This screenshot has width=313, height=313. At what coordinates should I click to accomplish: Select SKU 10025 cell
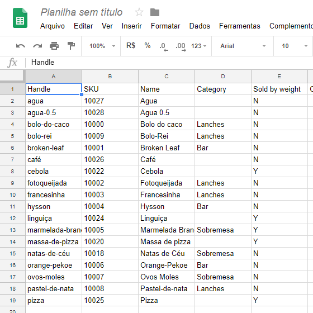[x=110, y=301]
